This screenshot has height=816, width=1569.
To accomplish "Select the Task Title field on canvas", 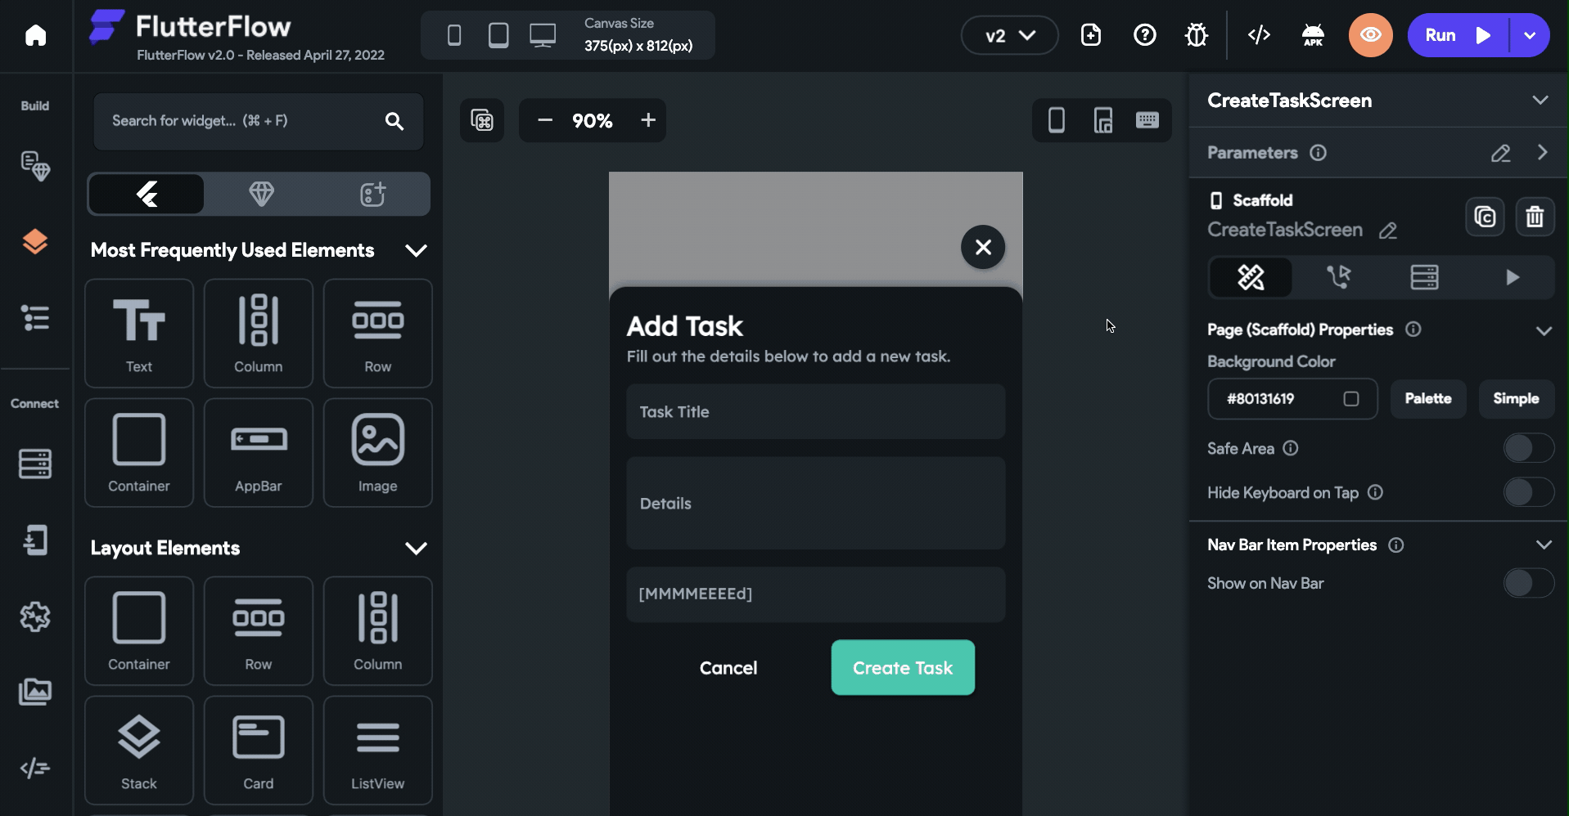I will pyautogui.click(x=816, y=412).
